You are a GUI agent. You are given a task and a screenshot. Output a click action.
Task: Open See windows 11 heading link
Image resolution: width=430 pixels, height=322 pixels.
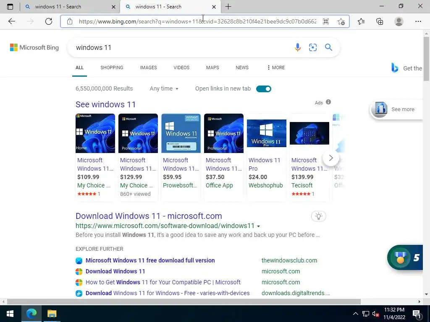[x=105, y=104]
